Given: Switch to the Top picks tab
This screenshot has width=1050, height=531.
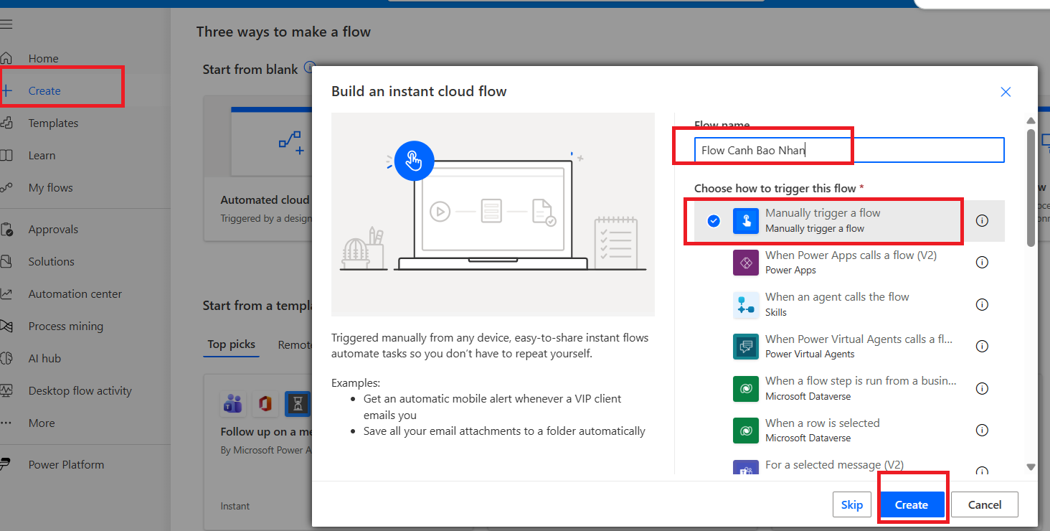Looking at the screenshot, I should 231,344.
